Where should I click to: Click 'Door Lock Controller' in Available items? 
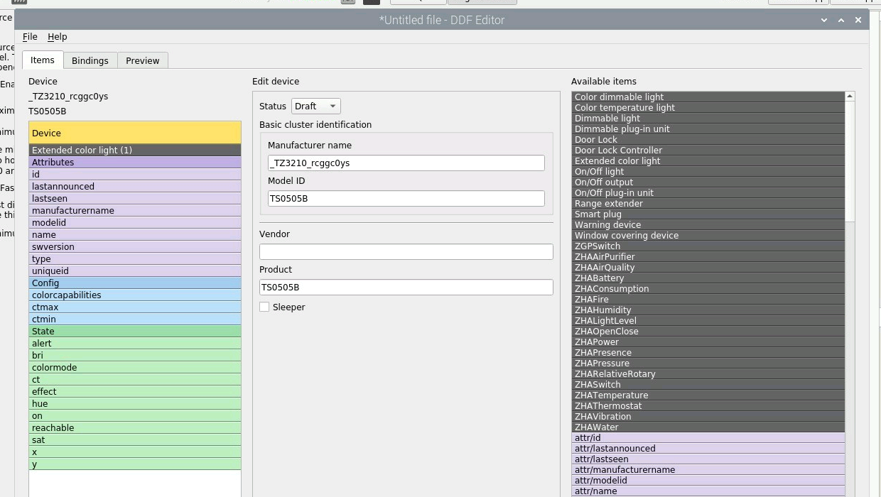708,151
